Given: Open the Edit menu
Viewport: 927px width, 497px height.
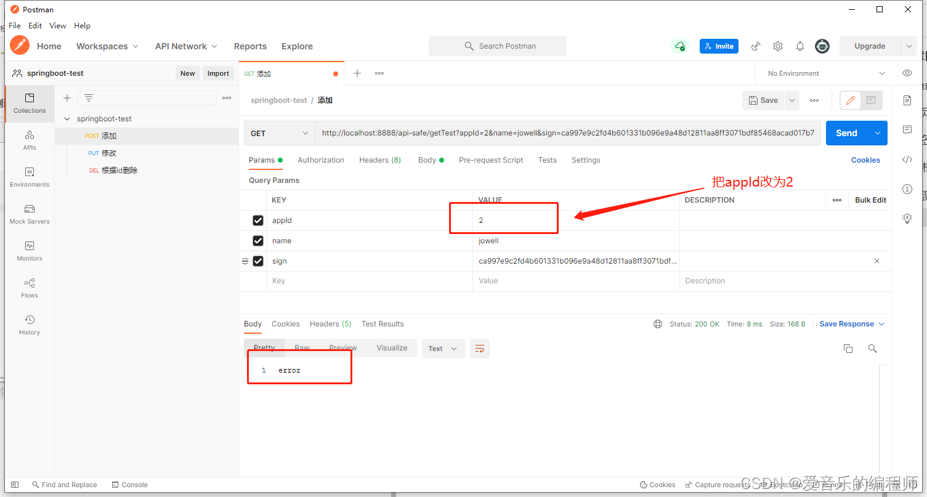Looking at the screenshot, I should pos(35,26).
